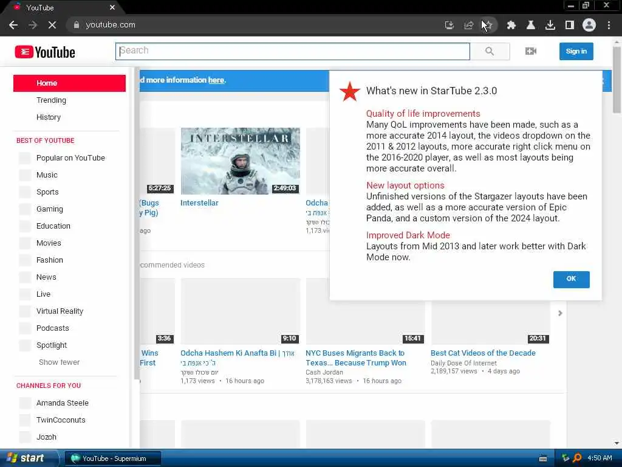This screenshot has width=622, height=467.
Task: Click the 20:31 video thumbnail
Action: [x=490, y=322]
